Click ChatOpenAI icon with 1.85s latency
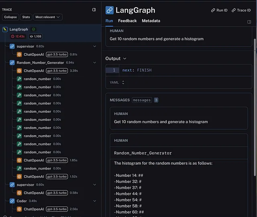This screenshot has width=257, height=217. tap(19, 160)
